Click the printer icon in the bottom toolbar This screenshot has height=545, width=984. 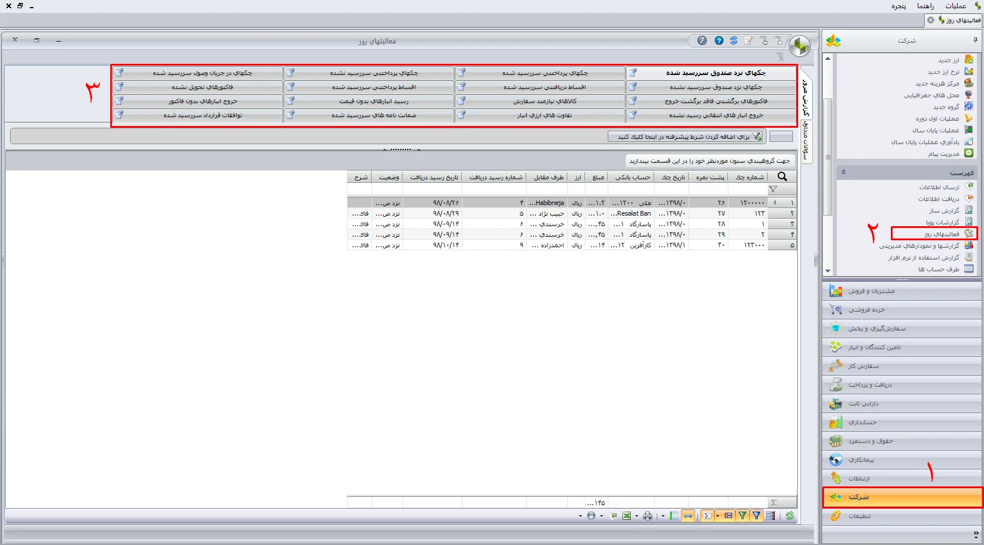[648, 516]
